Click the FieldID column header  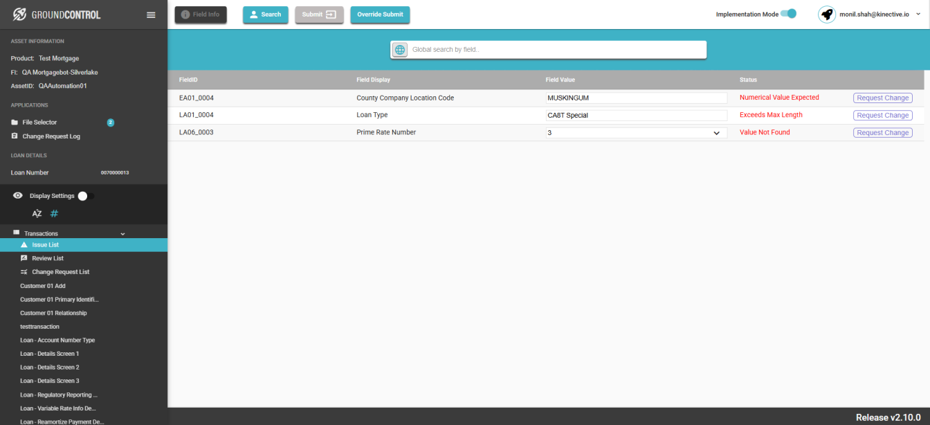click(x=189, y=80)
